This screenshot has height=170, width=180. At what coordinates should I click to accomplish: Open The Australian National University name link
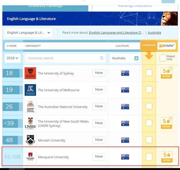[63, 107]
